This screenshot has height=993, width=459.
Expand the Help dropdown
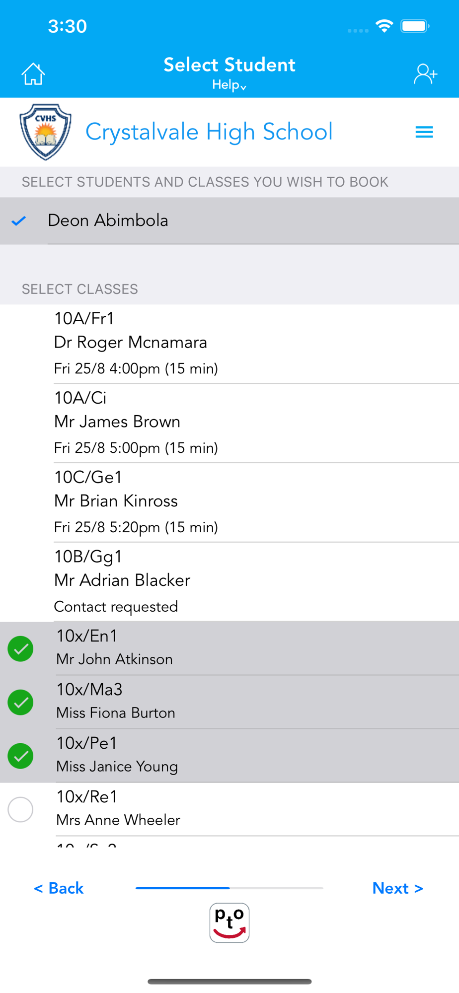pyautogui.click(x=229, y=85)
